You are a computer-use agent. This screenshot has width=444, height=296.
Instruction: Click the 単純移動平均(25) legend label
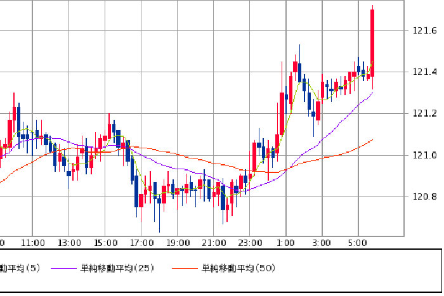click(119, 268)
